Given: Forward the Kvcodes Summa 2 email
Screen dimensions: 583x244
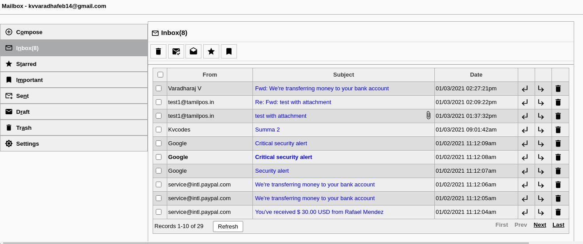Looking at the screenshot, I should click(x=541, y=130).
